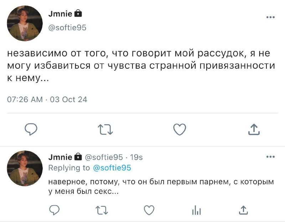The height and width of the screenshot is (222, 285).
Task: Share the reply tweet
Action: [243, 210]
